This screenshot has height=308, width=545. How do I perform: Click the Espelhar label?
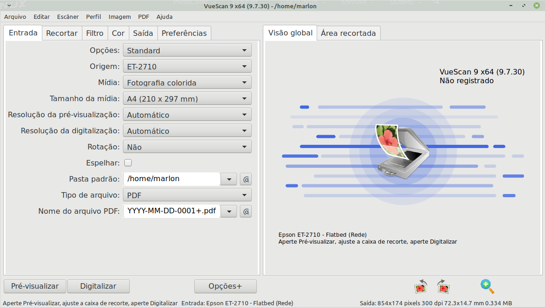coord(103,163)
